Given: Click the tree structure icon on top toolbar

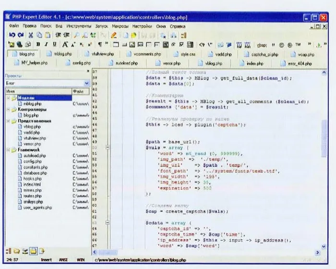Looking at the screenshot, I should 184,35.
